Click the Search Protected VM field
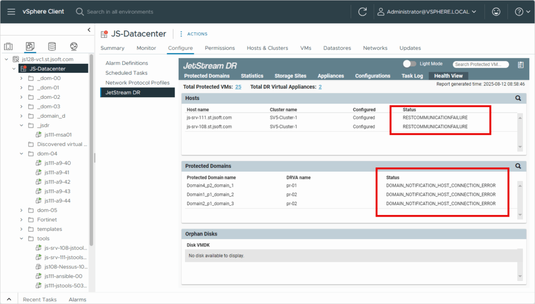Viewport: 535px width, 304px height. [480, 64]
